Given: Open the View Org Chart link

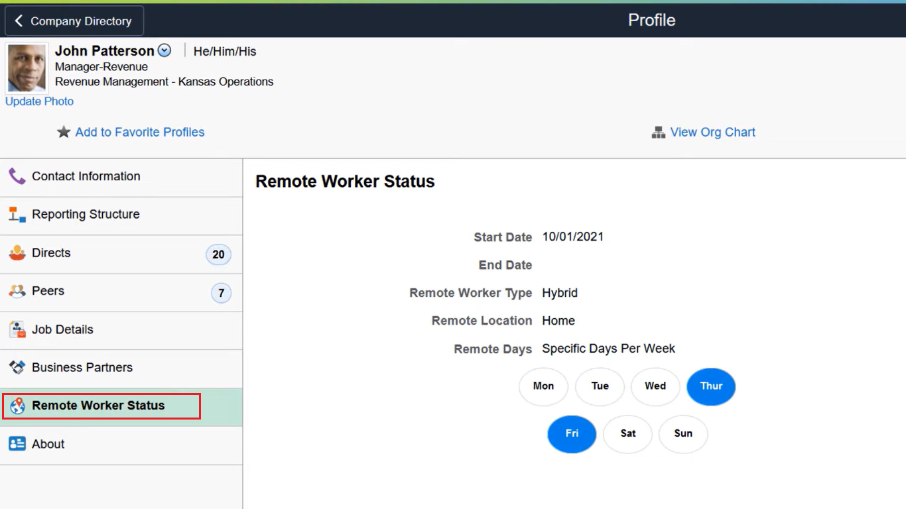Looking at the screenshot, I should point(712,132).
